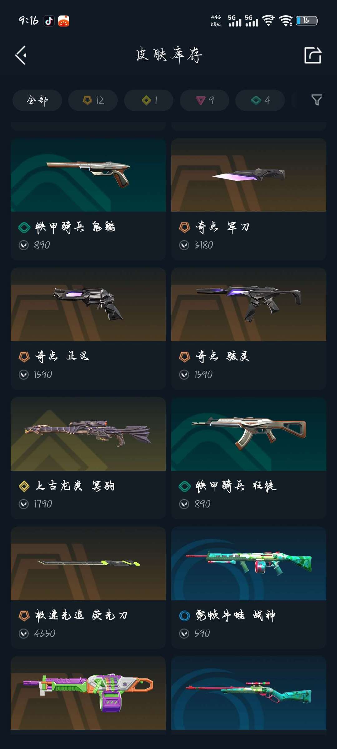Select 奇点 骇灵 skin name
Image resolution: width=337 pixels, height=749 pixels.
[222, 356]
